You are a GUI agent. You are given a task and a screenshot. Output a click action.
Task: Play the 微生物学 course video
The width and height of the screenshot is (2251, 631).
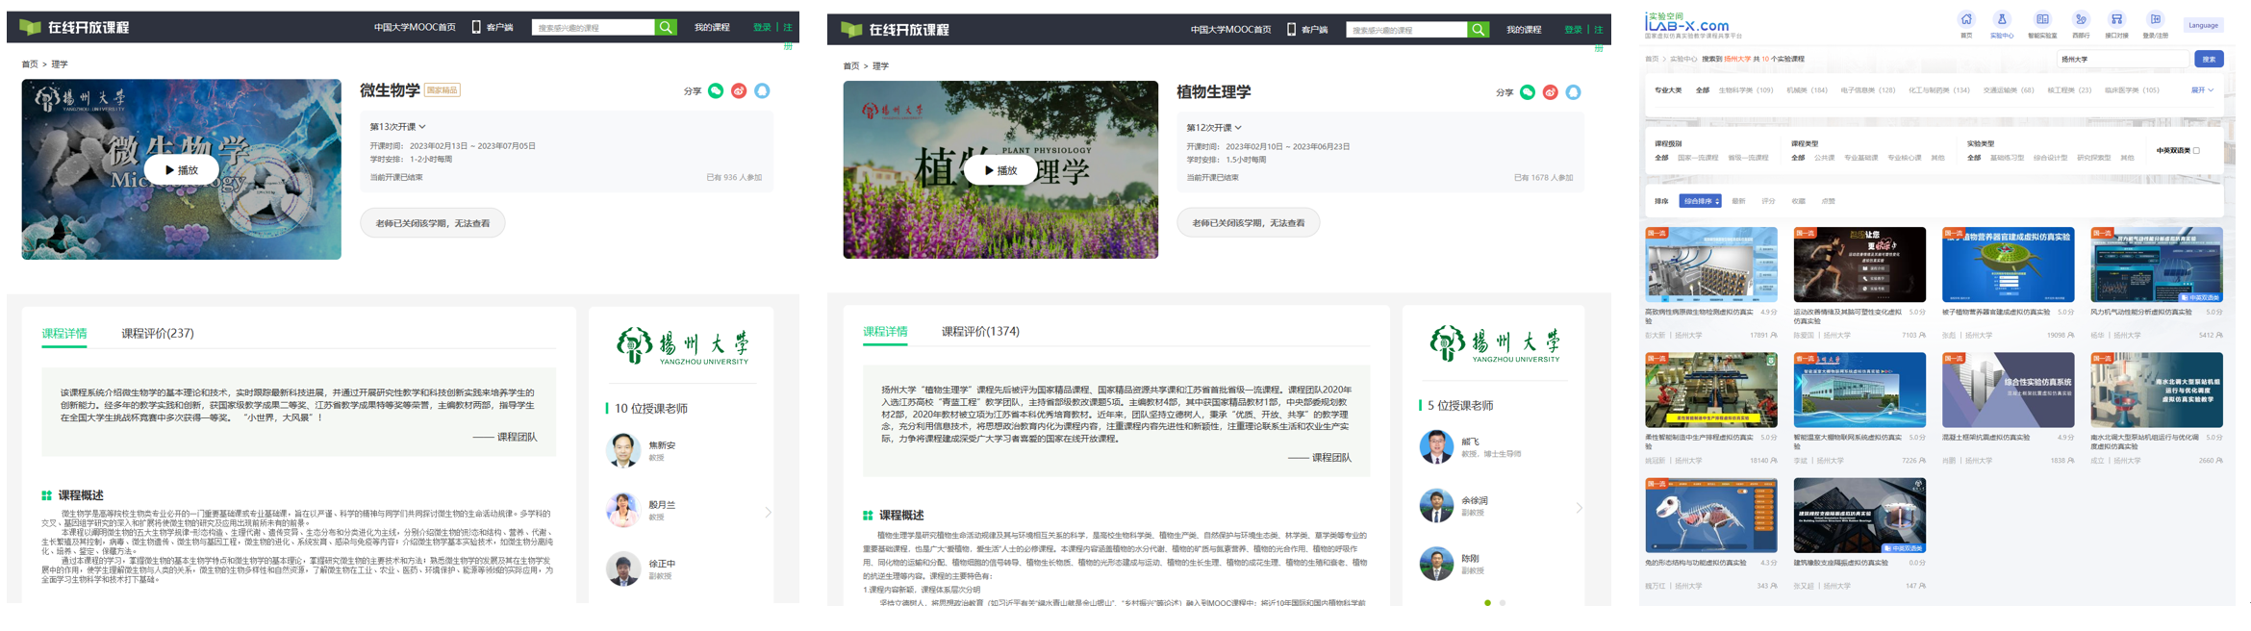(181, 170)
